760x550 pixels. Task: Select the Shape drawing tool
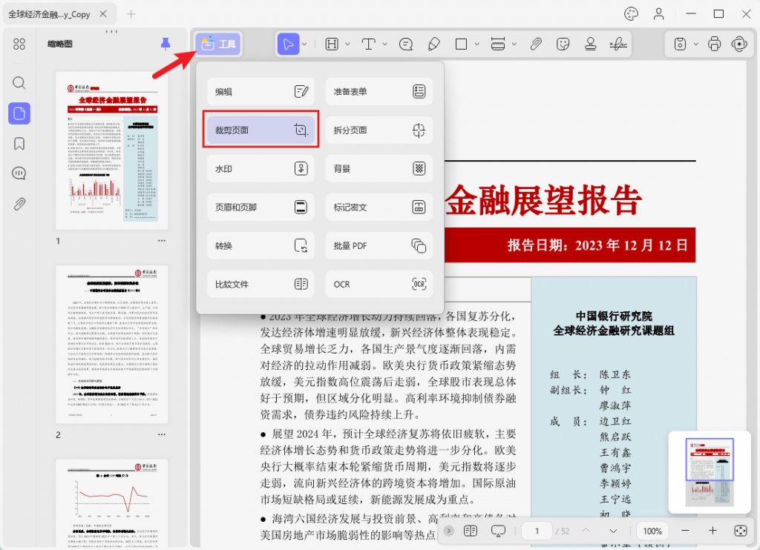tap(462, 44)
